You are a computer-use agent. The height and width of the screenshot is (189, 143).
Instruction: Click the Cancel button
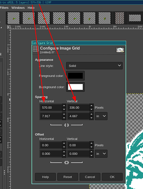tap(90, 177)
